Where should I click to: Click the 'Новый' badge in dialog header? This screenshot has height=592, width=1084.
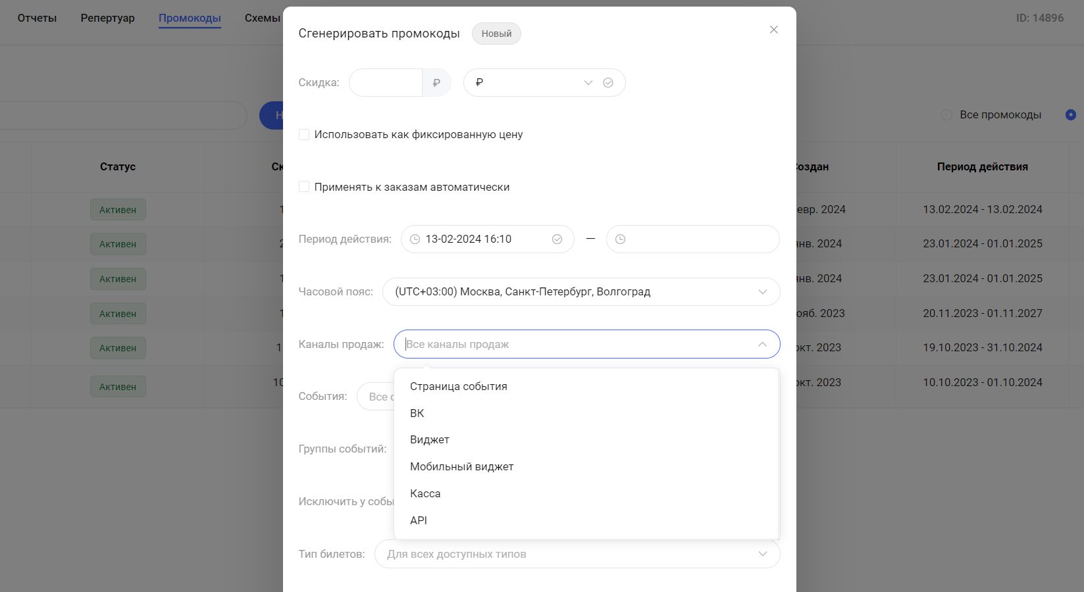(x=496, y=34)
